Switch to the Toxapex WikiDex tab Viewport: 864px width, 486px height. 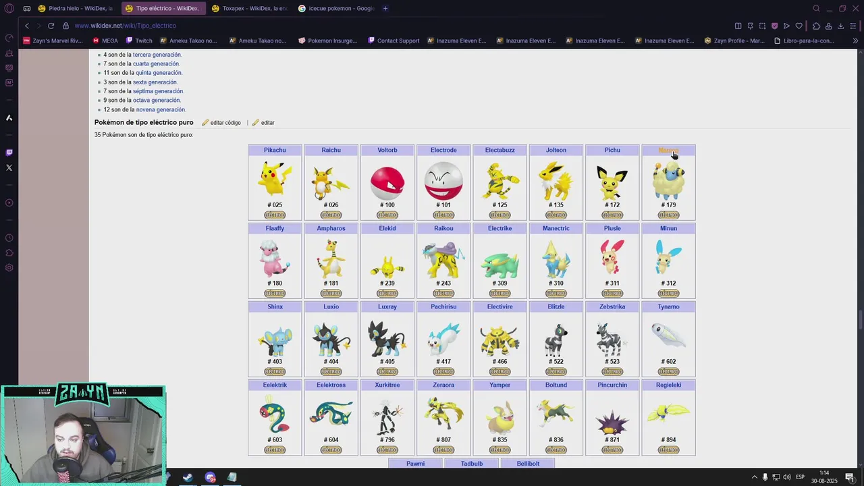(248, 8)
